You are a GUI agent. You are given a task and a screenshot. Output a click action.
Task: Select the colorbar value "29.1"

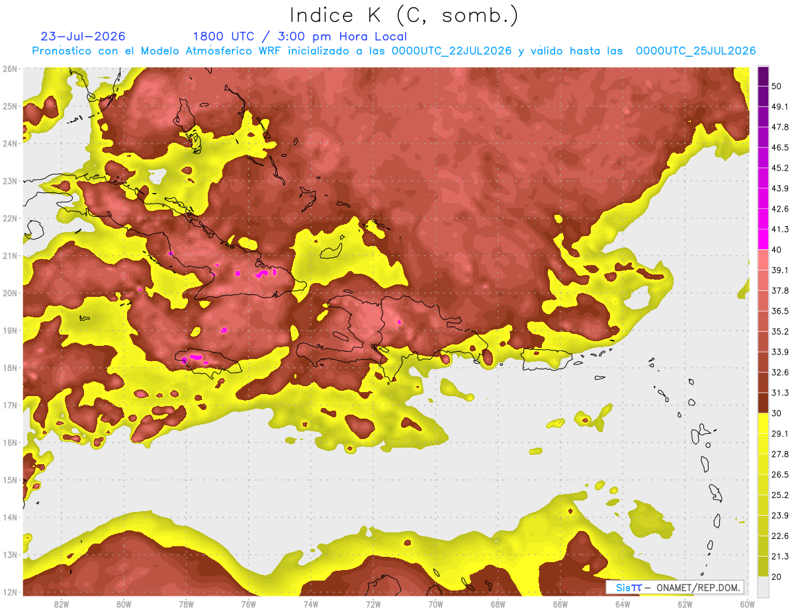click(x=781, y=434)
